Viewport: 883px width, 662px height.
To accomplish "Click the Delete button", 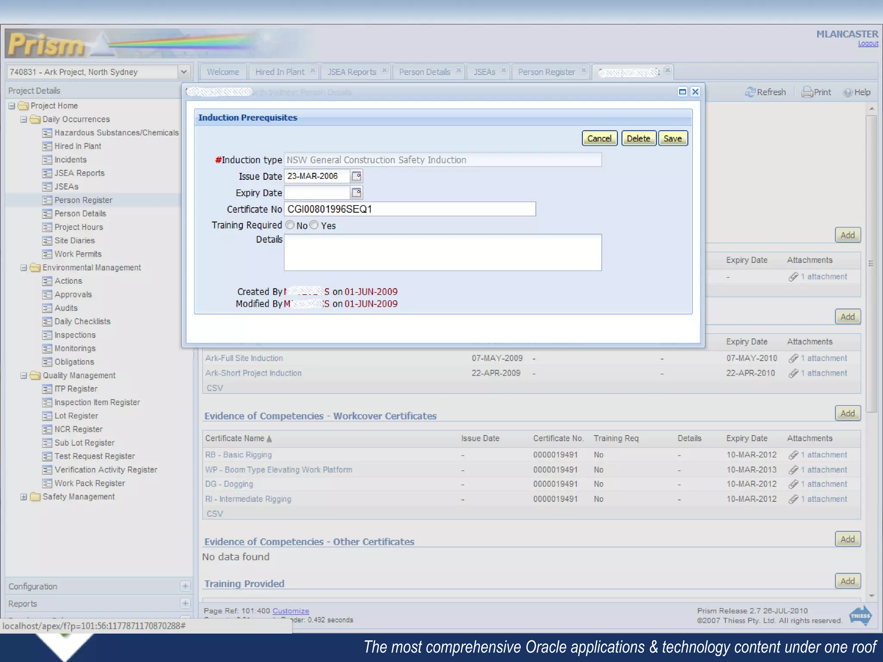I will (639, 138).
